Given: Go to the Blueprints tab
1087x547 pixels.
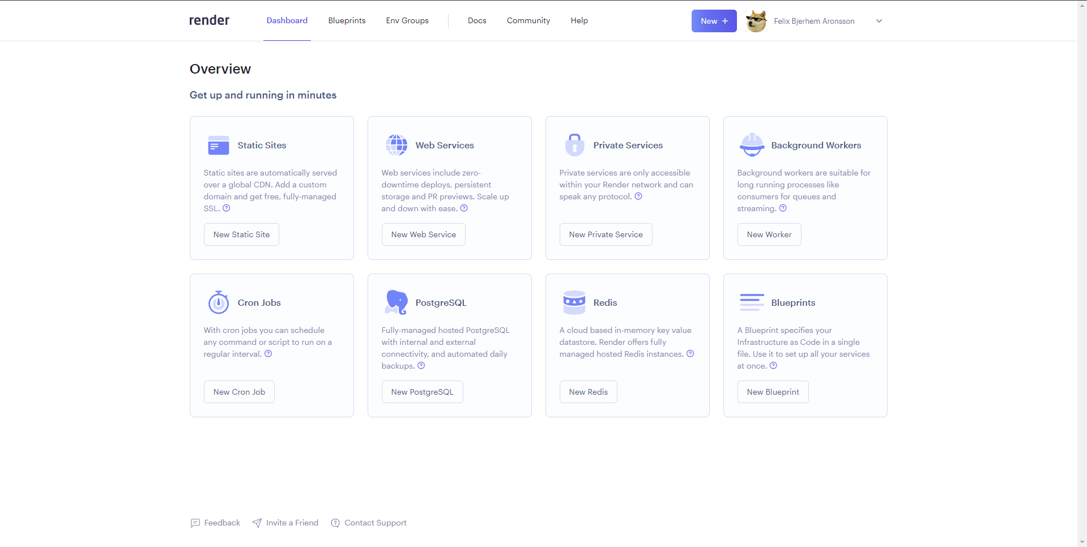Looking at the screenshot, I should tap(347, 20).
